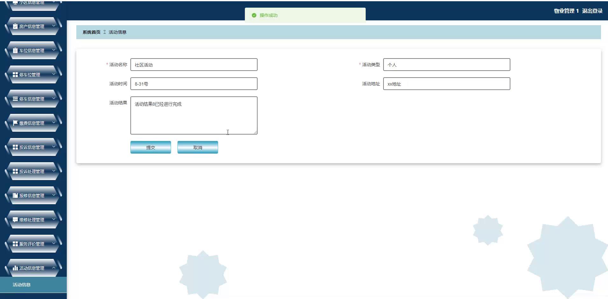
Task: Click inside the 活动结果 textarea
Action: click(194, 115)
